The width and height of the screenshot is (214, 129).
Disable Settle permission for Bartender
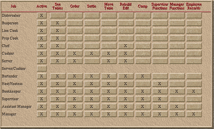pos(92,76)
